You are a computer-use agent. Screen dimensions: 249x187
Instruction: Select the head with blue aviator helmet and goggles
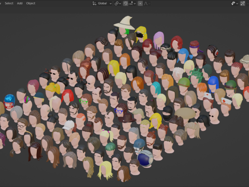[139, 145]
